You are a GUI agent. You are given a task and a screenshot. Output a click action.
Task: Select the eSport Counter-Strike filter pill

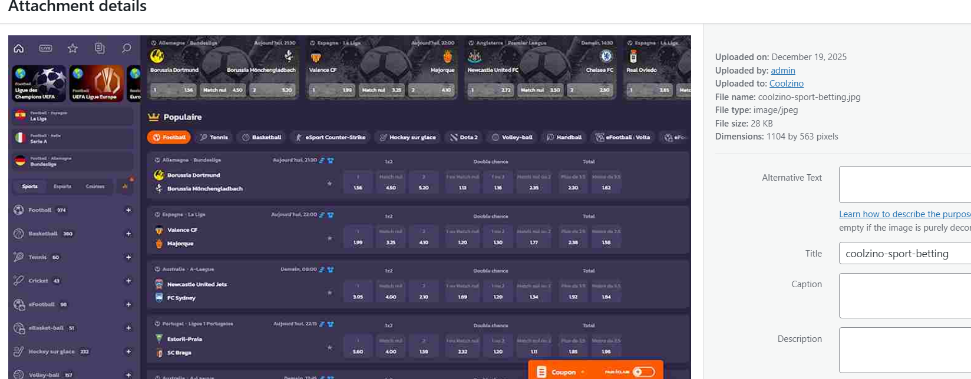(331, 137)
